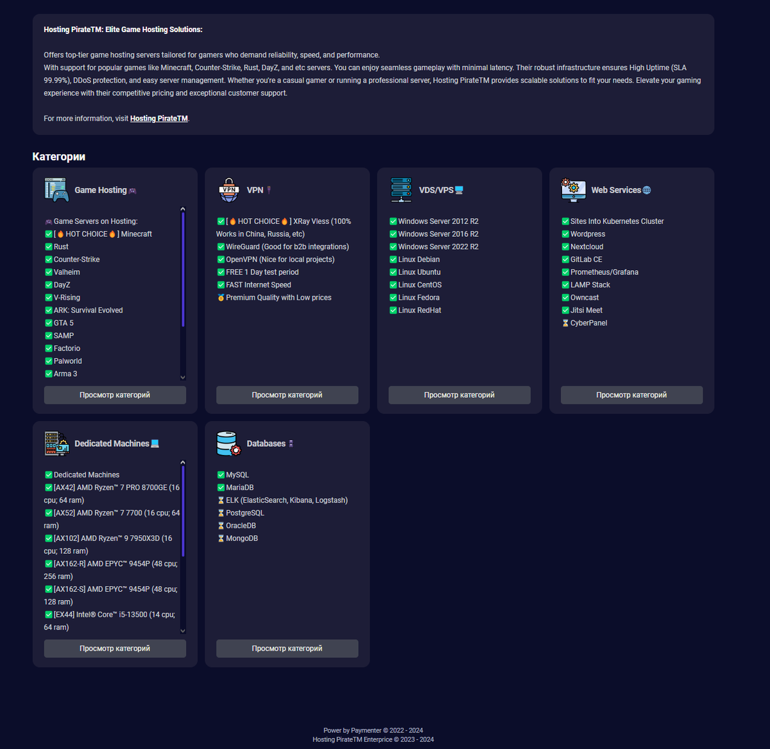
Task: Click the hourglass icon before PostgreSQL
Action: [x=221, y=513]
